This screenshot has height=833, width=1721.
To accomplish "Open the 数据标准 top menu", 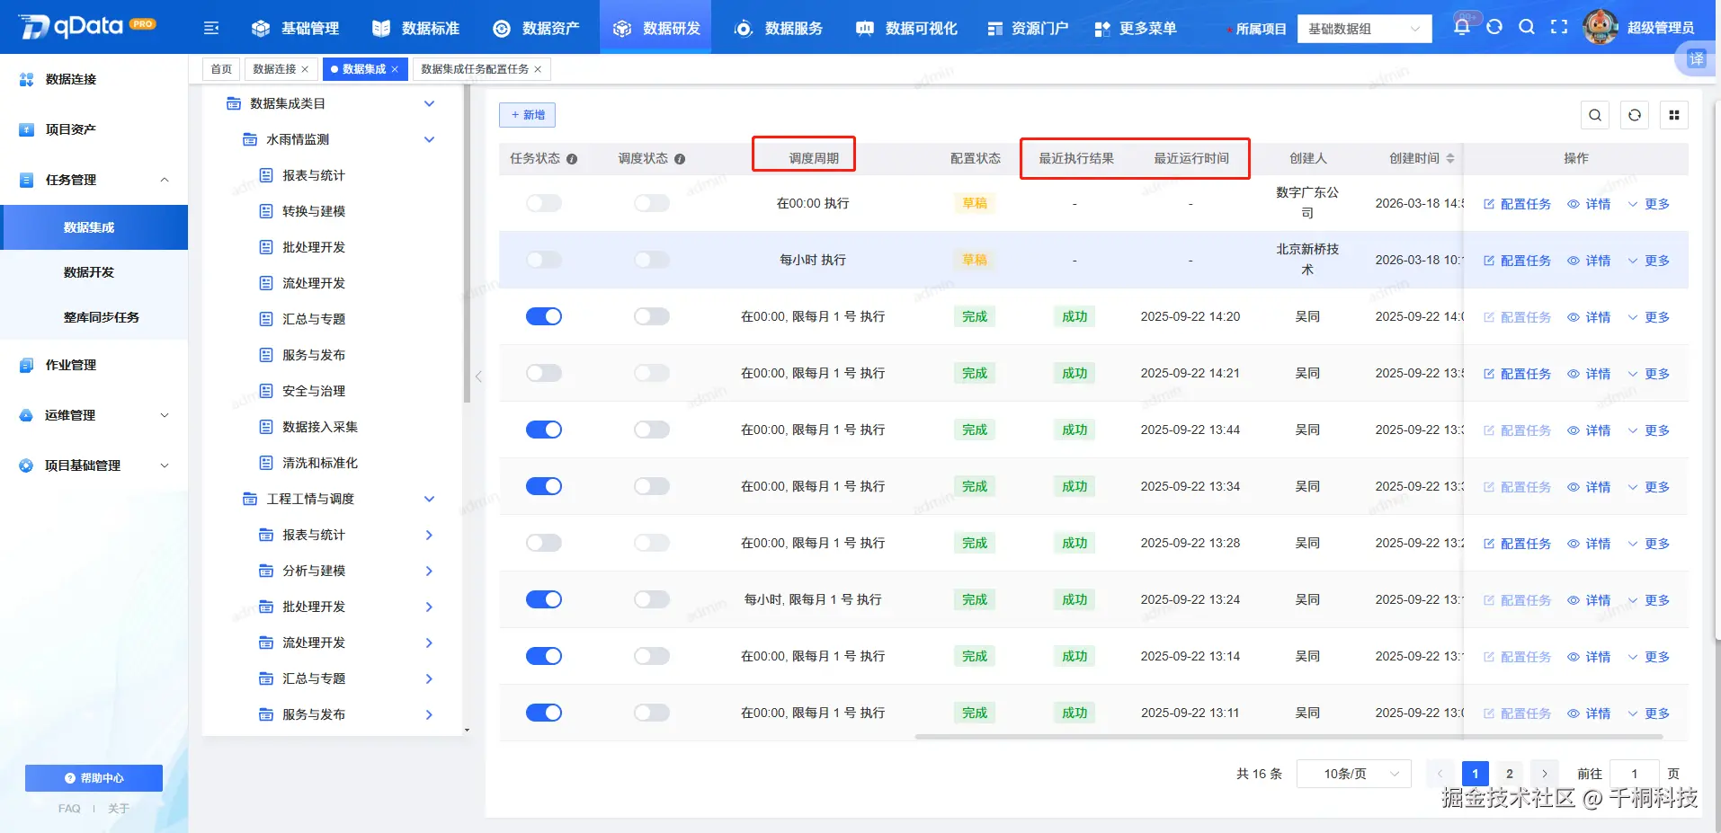I will coord(415,29).
